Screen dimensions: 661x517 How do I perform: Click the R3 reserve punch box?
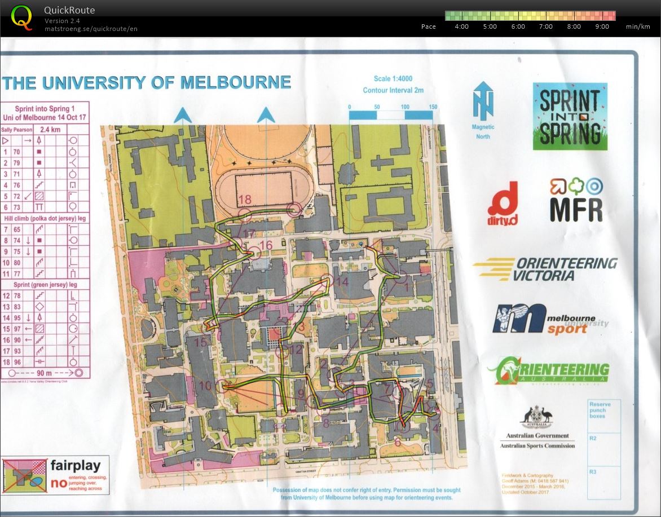(x=603, y=482)
